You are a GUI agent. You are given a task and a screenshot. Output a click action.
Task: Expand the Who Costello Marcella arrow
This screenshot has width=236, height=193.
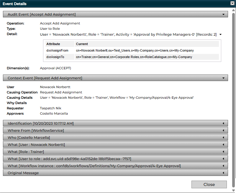pos(224,138)
